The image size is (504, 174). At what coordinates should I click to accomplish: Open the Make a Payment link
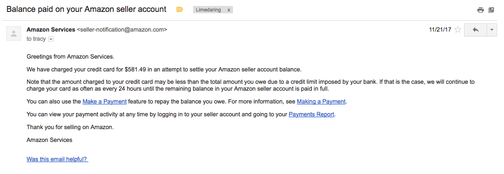105,102
